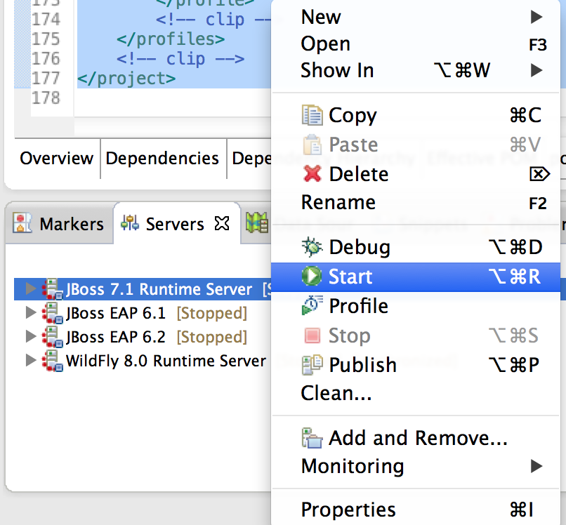Open the Show In submenu
566x525 pixels.
pos(416,70)
